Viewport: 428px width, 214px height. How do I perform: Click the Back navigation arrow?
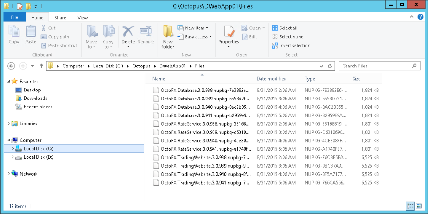coord(11,66)
